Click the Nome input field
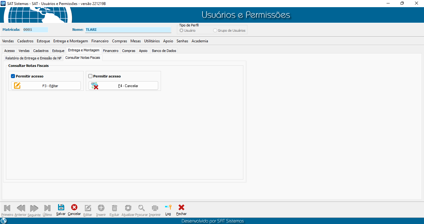Viewport: 424px width, 224px height. click(128, 30)
